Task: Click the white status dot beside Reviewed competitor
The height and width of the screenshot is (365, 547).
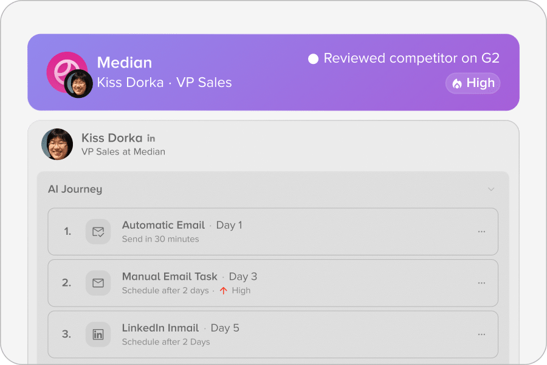Action: (x=314, y=59)
